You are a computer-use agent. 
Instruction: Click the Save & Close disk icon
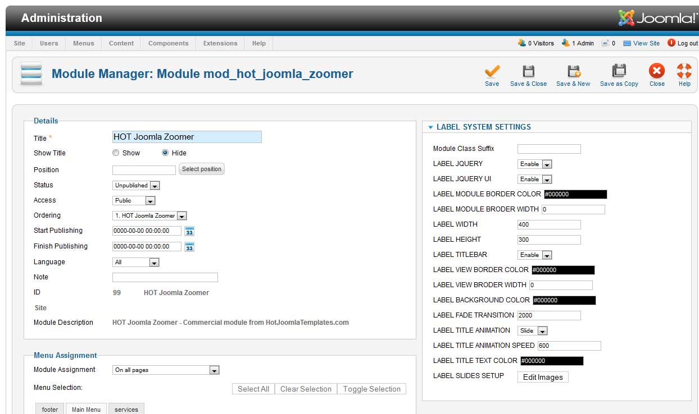click(528, 71)
